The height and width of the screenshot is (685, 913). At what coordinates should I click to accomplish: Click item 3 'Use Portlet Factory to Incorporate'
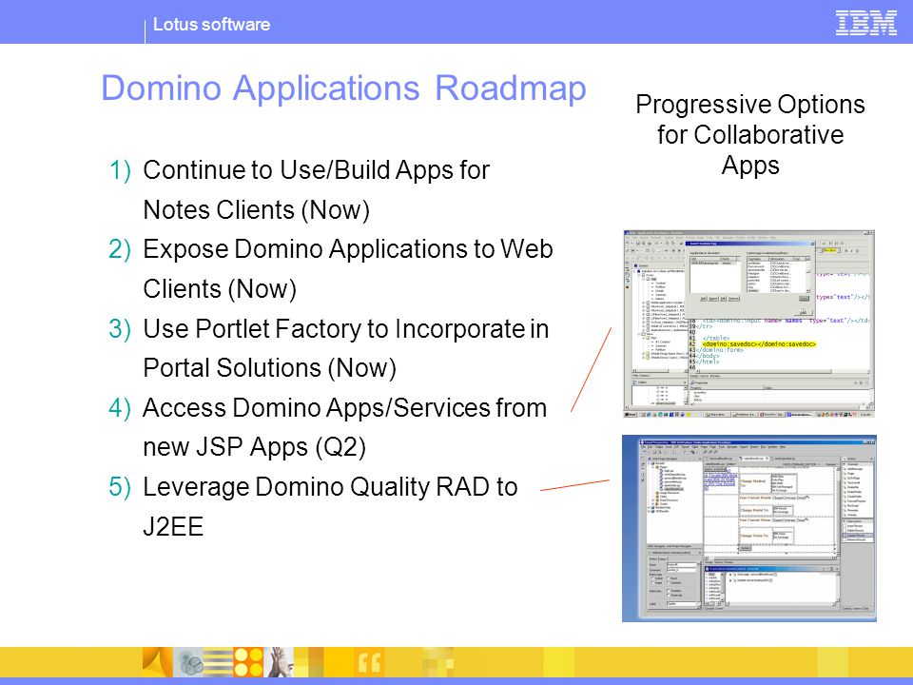coord(328,348)
